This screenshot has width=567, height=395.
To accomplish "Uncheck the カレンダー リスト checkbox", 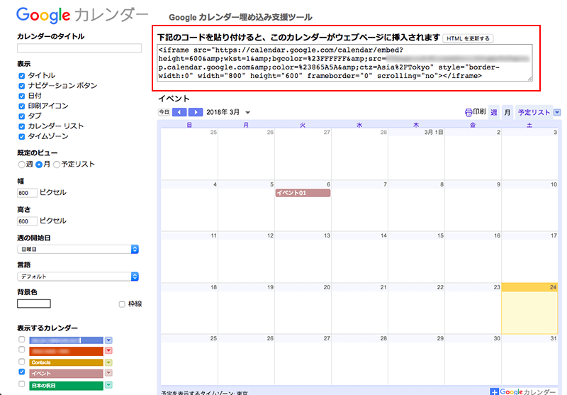I will 22,126.
